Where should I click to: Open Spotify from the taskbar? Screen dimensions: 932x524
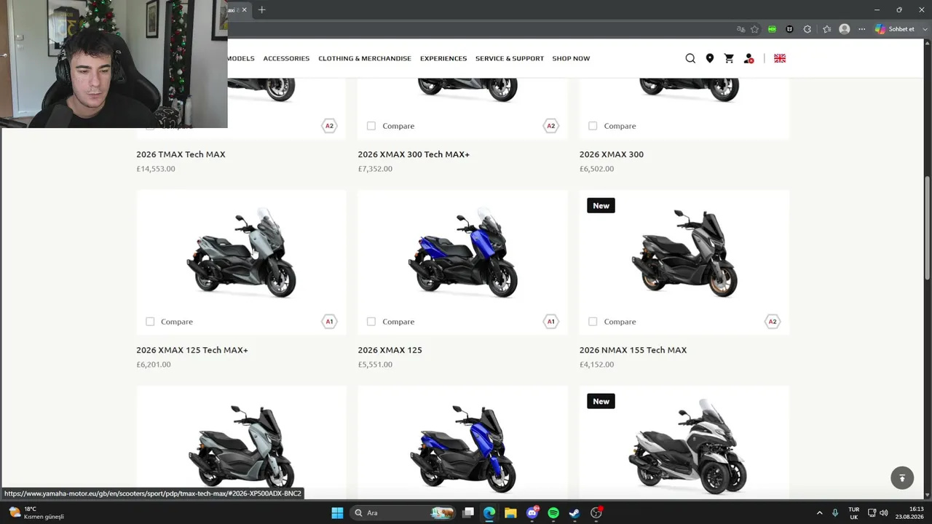click(x=553, y=513)
